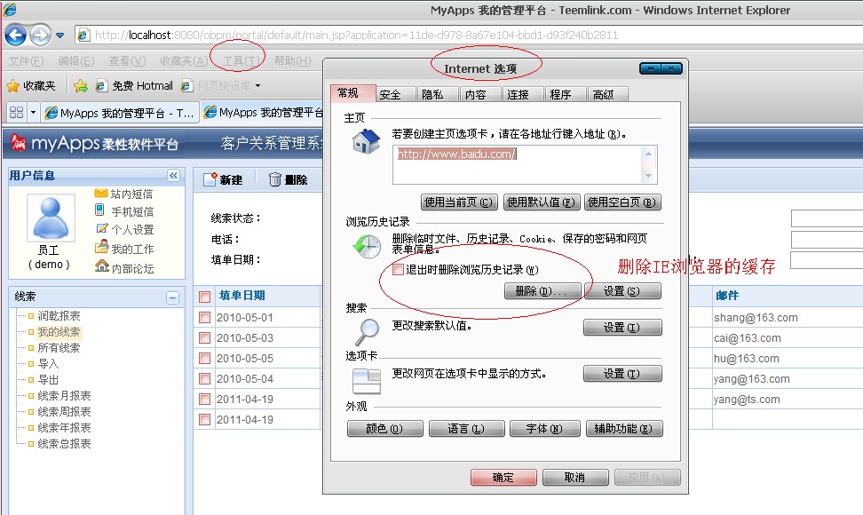Click homepage box scroll down arrow
This screenshot has width=863, height=515.
tap(648, 176)
